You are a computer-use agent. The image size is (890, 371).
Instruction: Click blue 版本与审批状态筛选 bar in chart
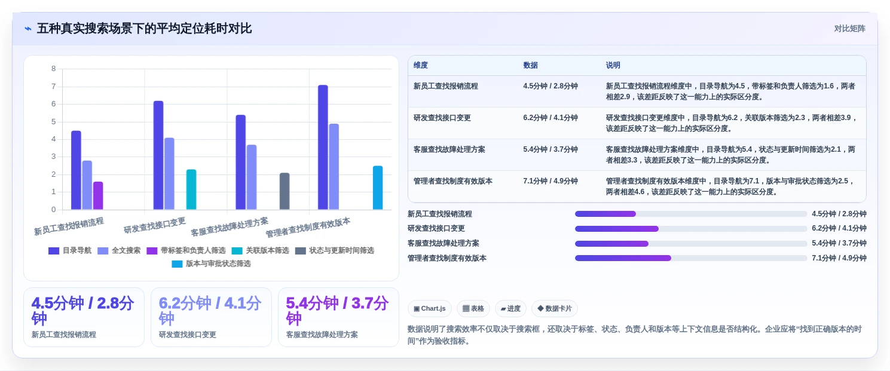378,188
